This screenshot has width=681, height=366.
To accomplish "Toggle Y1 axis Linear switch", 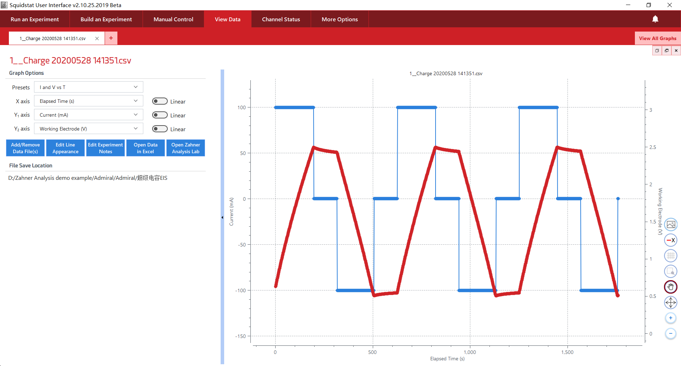I will point(160,115).
